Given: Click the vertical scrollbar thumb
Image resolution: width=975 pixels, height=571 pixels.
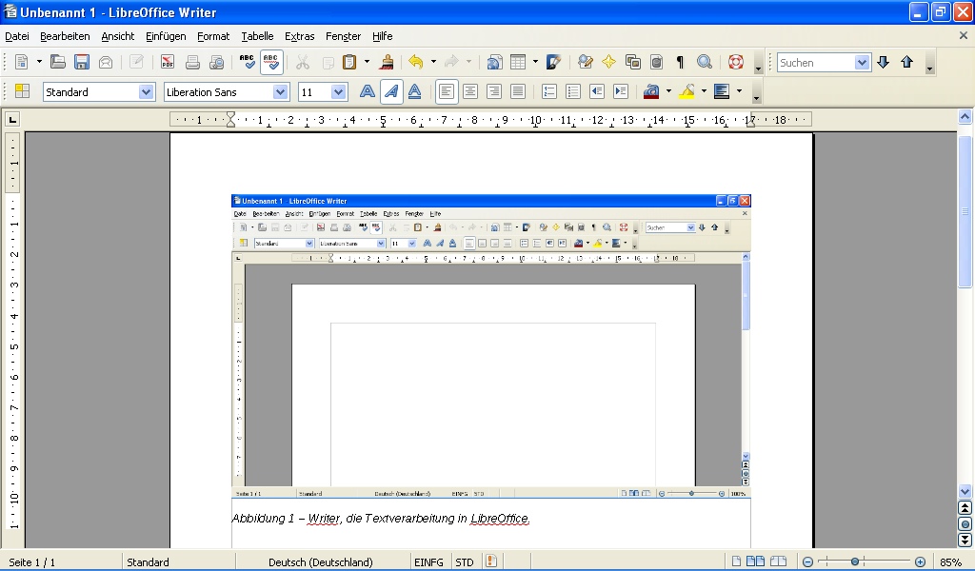Looking at the screenshot, I should pyautogui.click(x=965, y=211).
